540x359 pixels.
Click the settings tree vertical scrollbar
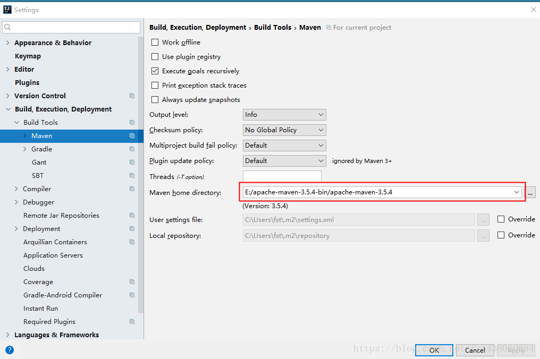141,174
